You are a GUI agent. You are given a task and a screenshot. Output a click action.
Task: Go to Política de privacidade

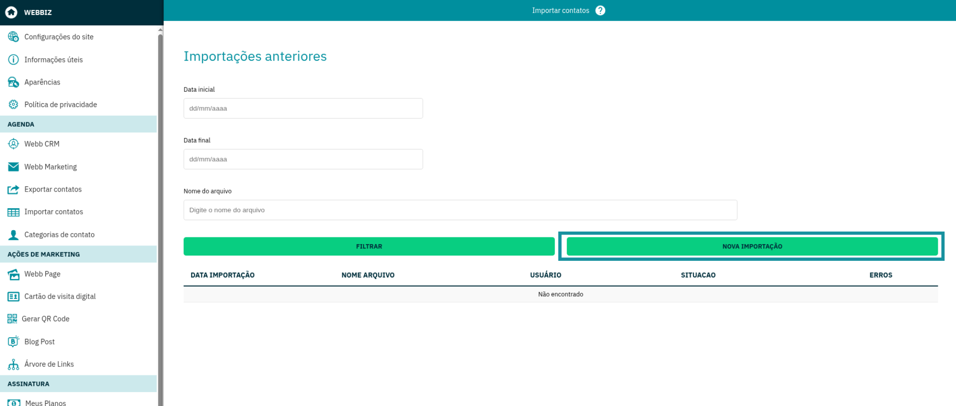pyautogui.click(x=61, y=105)
